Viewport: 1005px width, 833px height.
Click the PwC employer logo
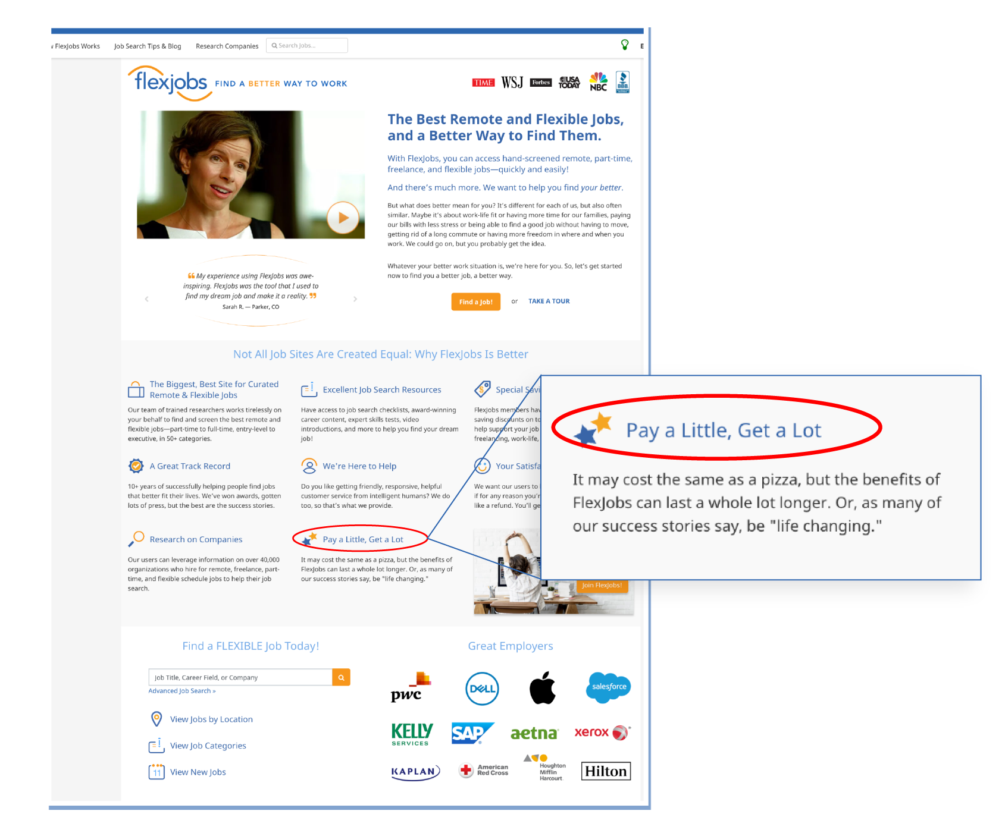pyautogui.click(x=411, y=687)
